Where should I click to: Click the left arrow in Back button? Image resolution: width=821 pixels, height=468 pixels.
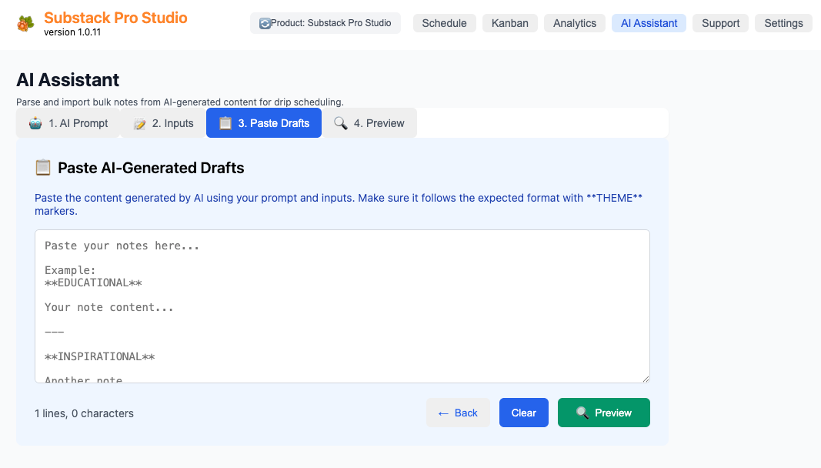click(443, 413)
